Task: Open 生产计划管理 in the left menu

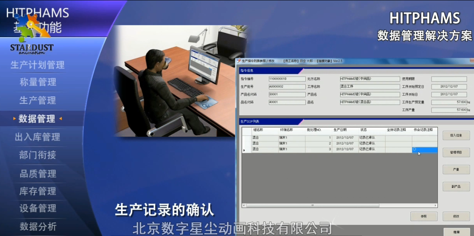Action: point(38,65)
